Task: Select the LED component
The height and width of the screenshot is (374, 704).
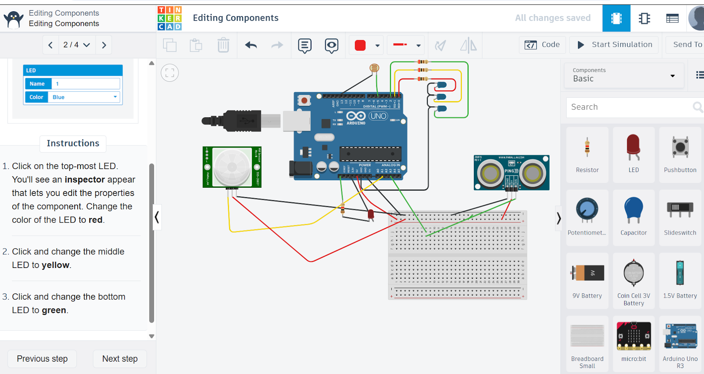Action: (634, 154)
